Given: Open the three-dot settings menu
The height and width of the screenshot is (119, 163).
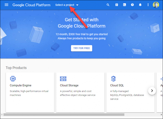Looking at the screenshot, I should click(148, 5).
